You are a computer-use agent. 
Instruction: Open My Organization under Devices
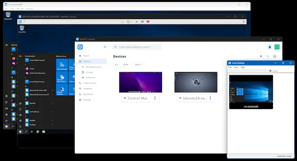[92, 67]
